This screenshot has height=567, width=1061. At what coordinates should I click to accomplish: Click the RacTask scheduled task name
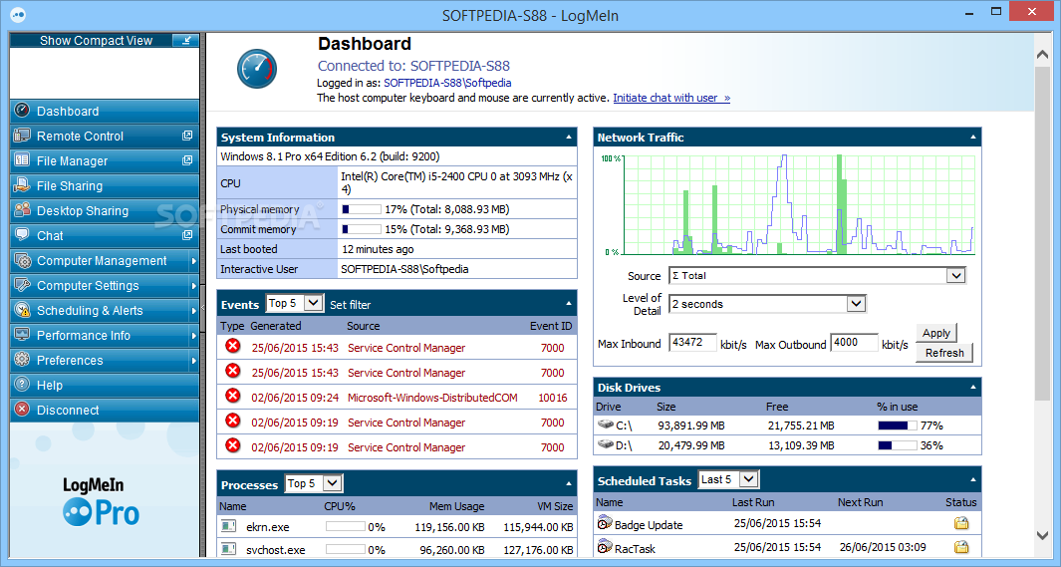pos(635,549)
